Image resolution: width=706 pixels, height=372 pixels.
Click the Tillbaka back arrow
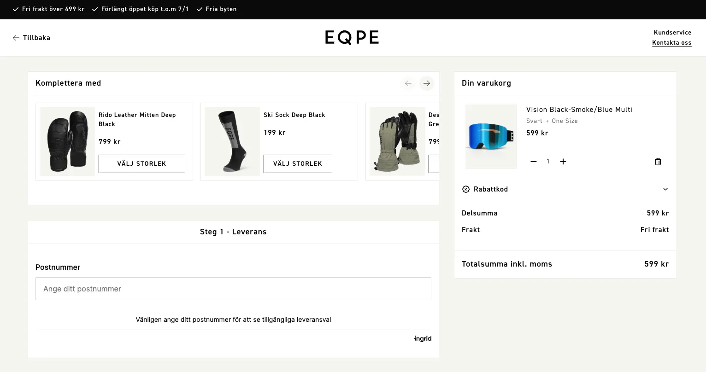pos(16,38)
